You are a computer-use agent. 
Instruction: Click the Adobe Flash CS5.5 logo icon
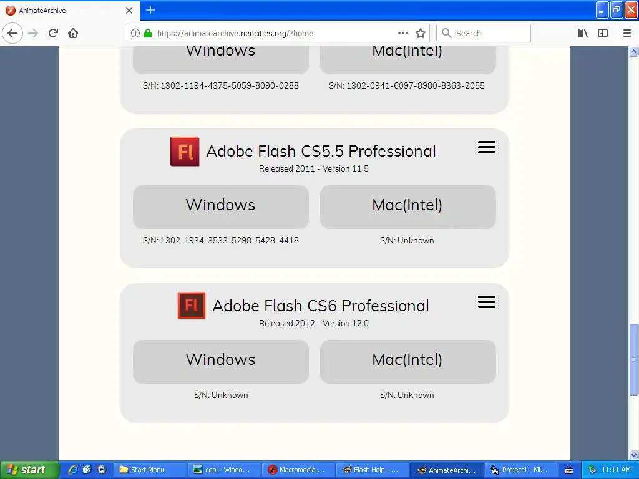pyautogui.click(x=185, y=152)
